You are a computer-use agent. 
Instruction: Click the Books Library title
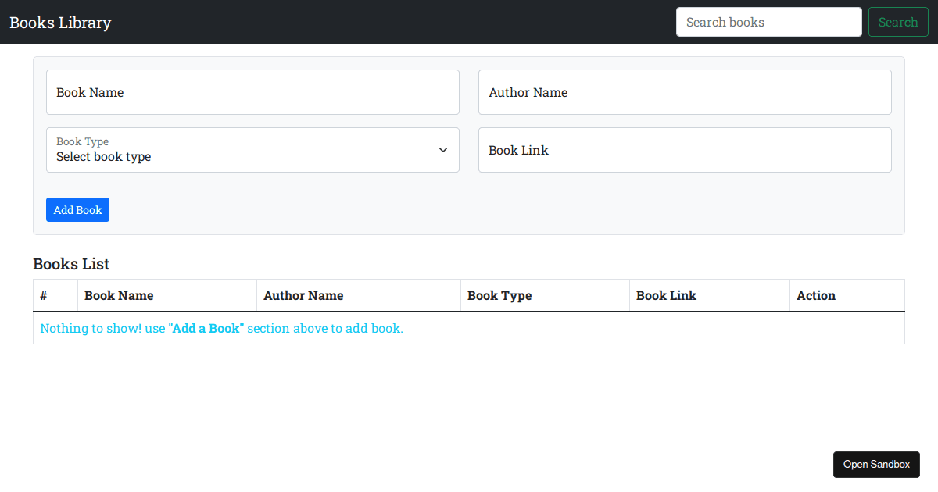(x=60, y=22)
